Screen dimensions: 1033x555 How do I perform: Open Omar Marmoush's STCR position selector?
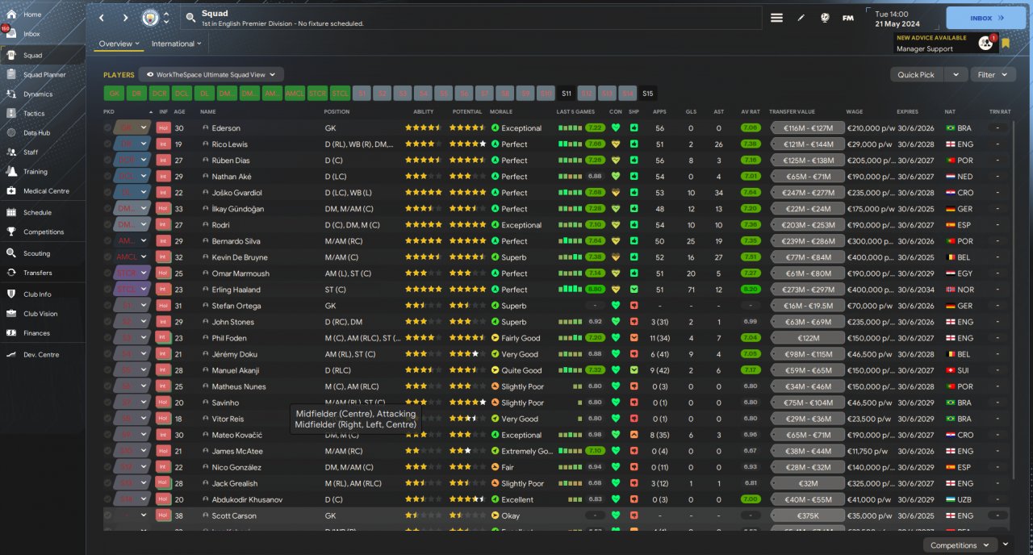click(x=133, y=273)
